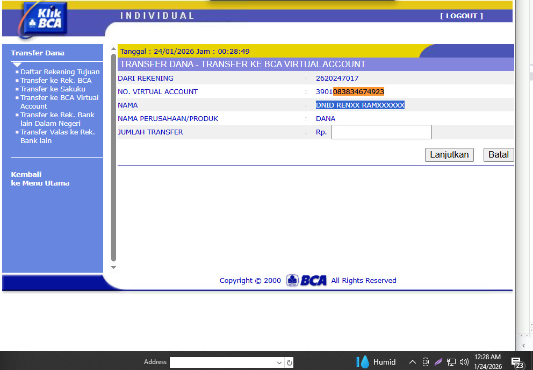Go back via Kembali ke Menu Utama

click(x=40, y=179)
